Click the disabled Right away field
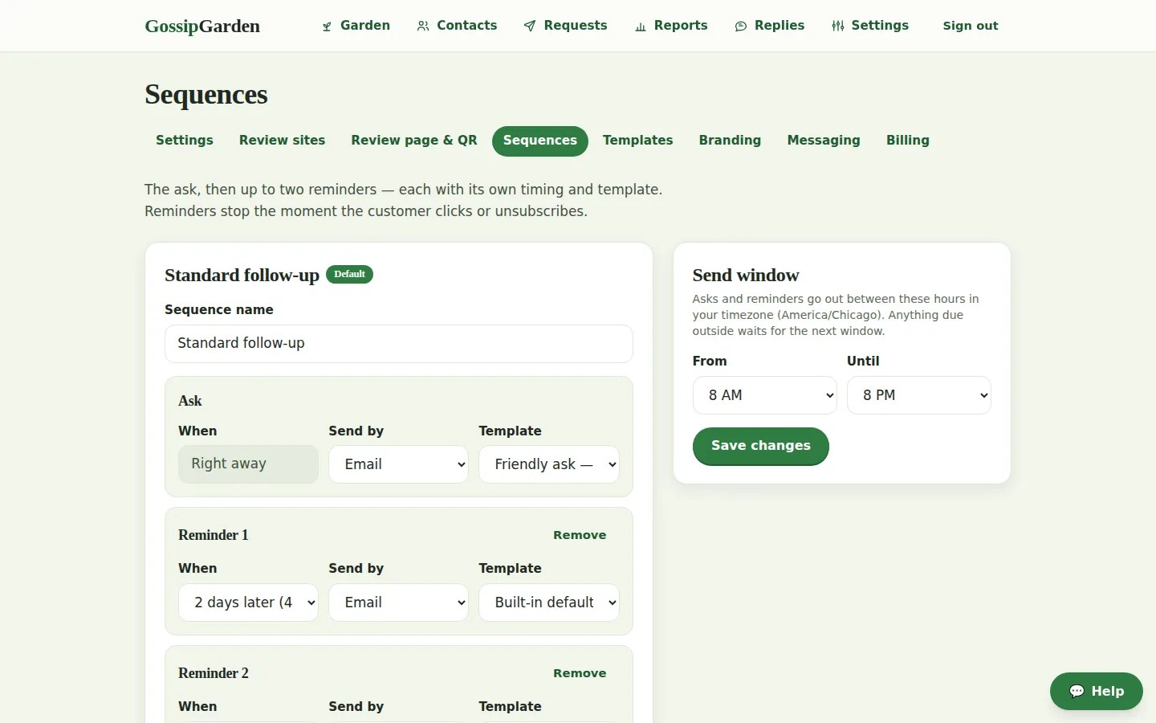 [x=248, y=464]
